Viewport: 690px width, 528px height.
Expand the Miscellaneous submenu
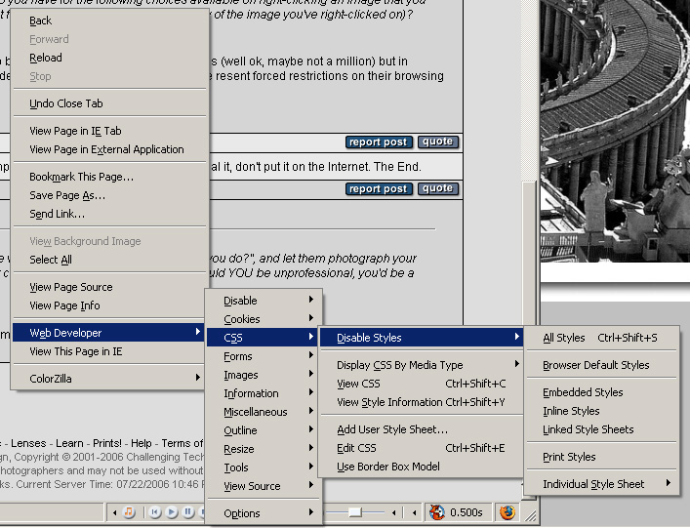264,412
